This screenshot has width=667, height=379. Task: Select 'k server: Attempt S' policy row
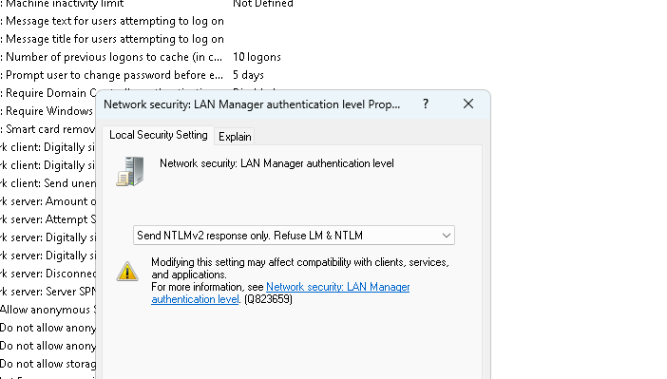[48, 219]
